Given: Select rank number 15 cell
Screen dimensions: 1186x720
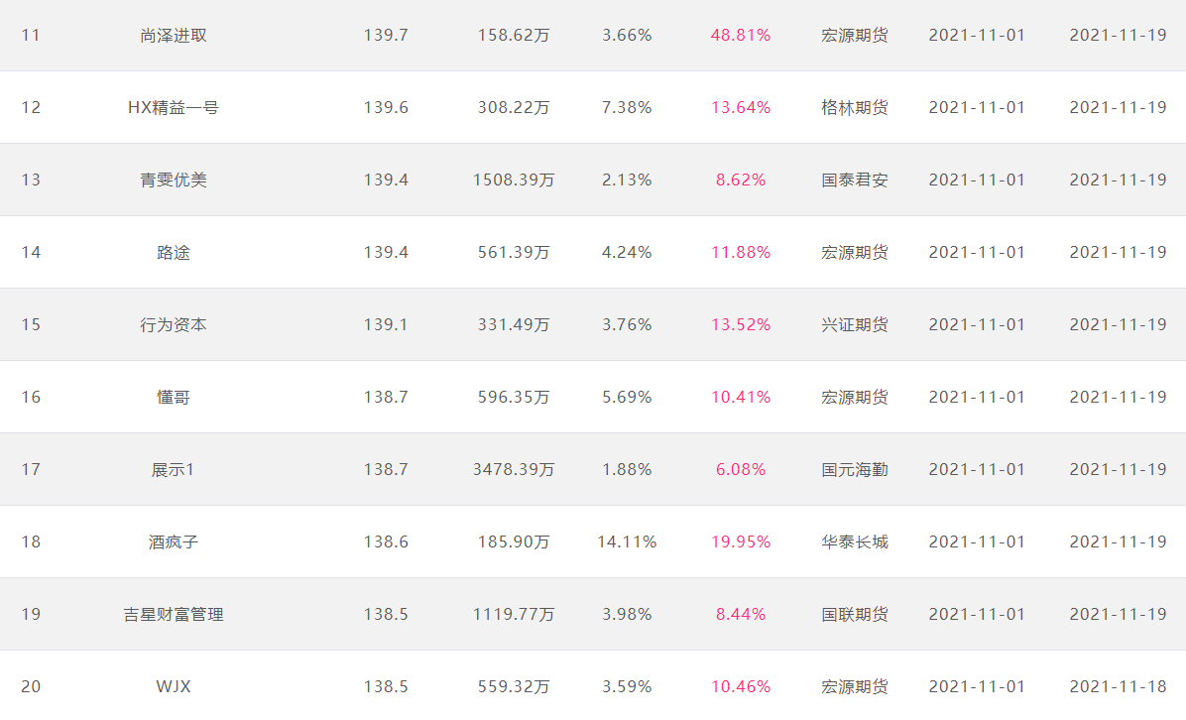Looking at the screenshot, I should tap(31, 324).
